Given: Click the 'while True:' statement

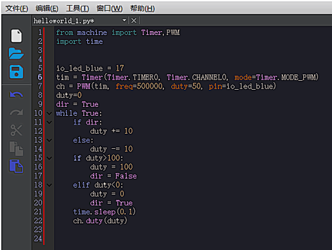Looking at the screenshot, I should pyautogui.click(x=79, y=113).
